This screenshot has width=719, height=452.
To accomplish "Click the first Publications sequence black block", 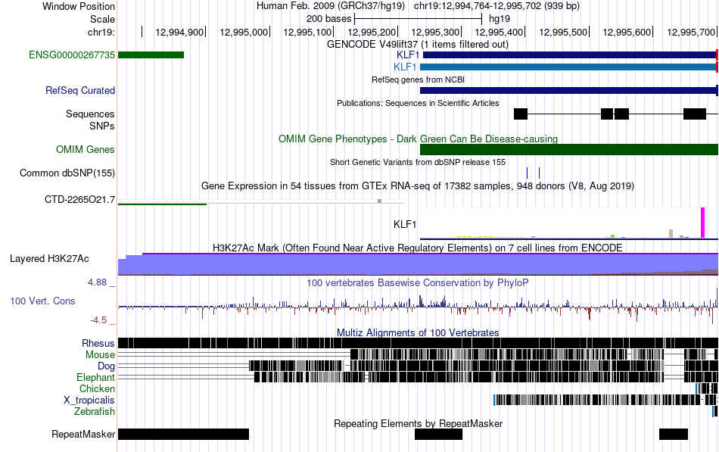I will pos(521,114).
